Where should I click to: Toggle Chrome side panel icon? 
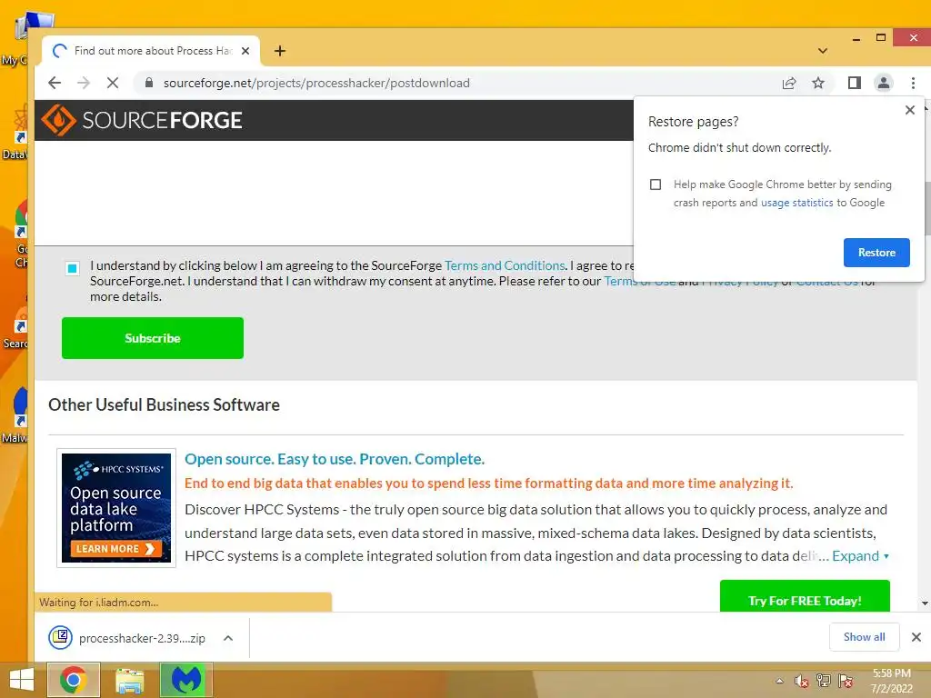(855, 83)
